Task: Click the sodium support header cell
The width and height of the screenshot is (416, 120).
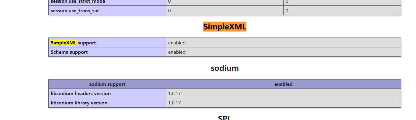Action: pos(107,84)
